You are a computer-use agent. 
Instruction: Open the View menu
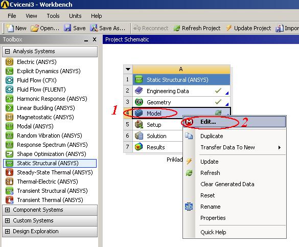[31, 16]
